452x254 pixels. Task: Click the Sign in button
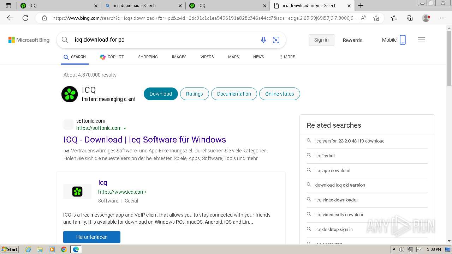[321, 40]
